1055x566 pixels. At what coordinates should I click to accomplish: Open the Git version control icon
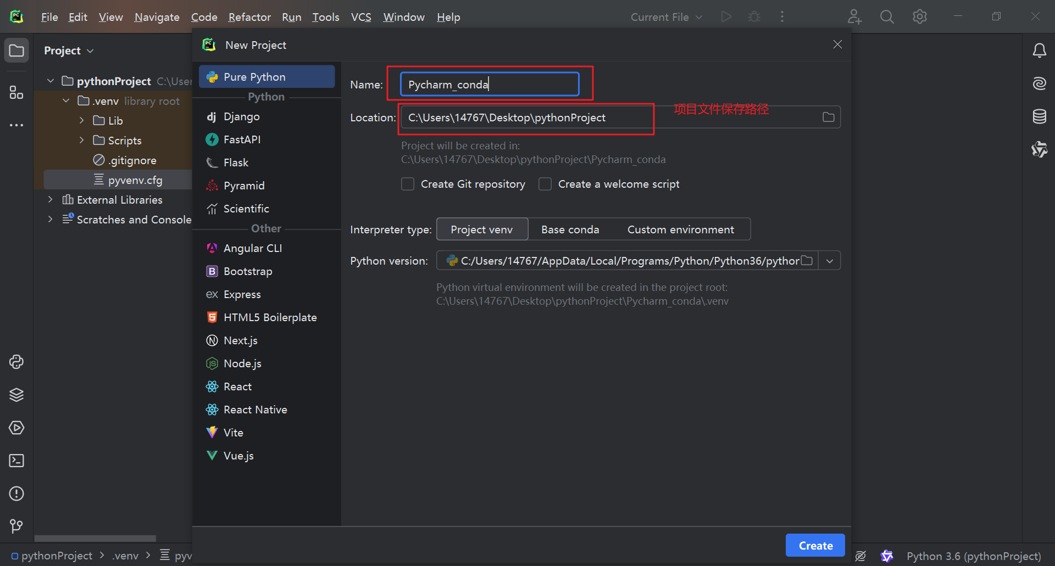coord(16,526)
